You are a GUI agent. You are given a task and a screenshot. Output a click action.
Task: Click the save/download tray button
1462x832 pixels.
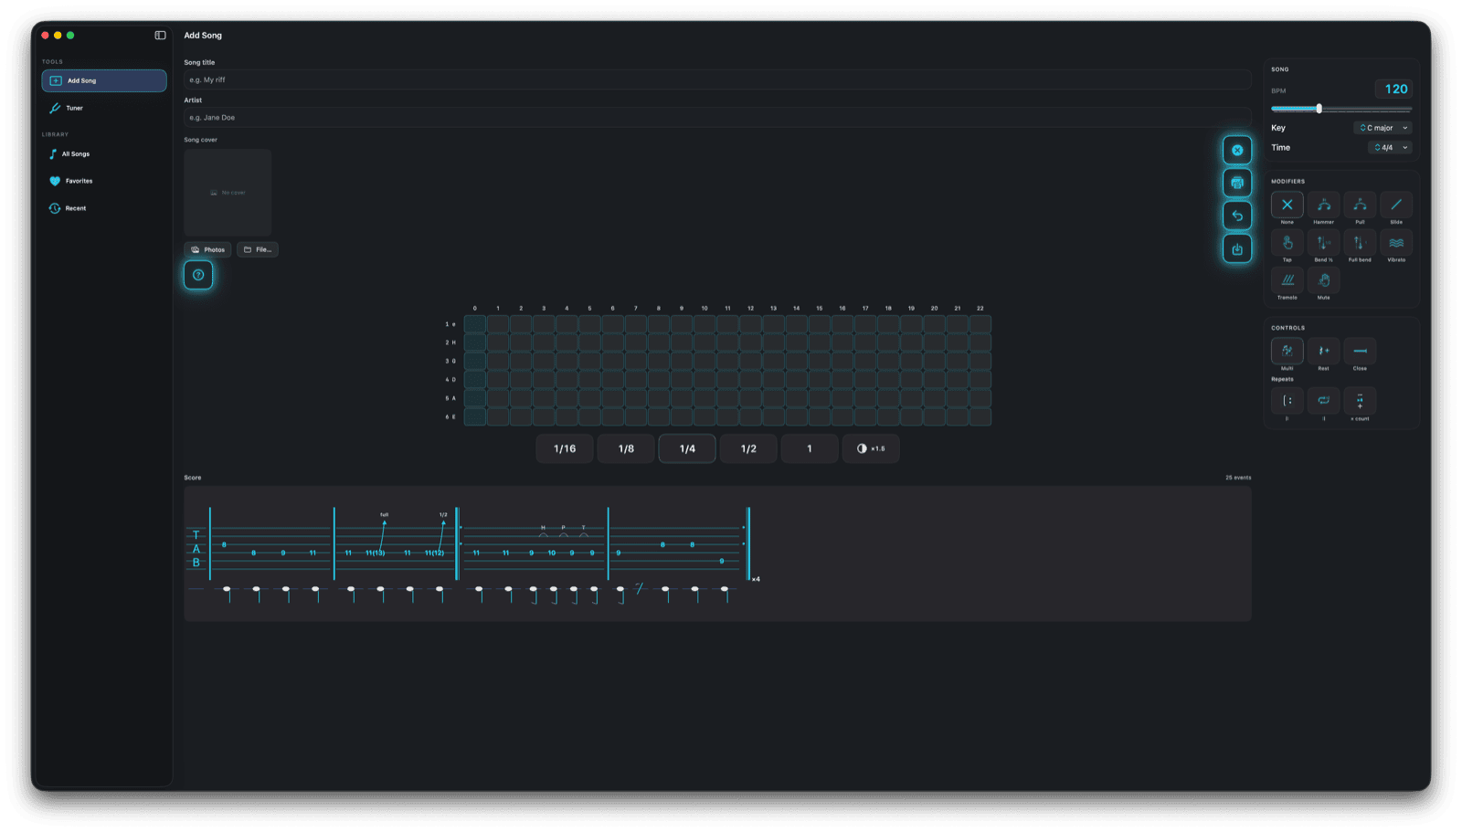(x=1237, y=248)
